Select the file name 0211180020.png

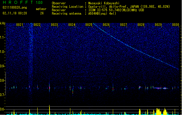pos(15,7)
